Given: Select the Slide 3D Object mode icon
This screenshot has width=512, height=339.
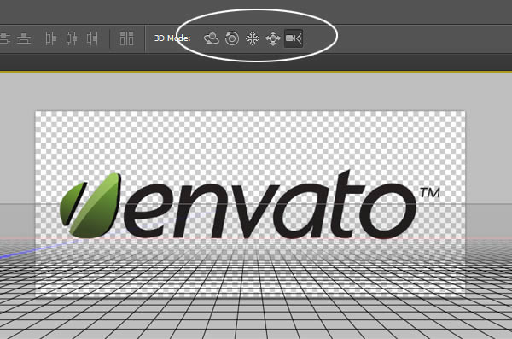Looking at the screenshot, I should (273, 38).
